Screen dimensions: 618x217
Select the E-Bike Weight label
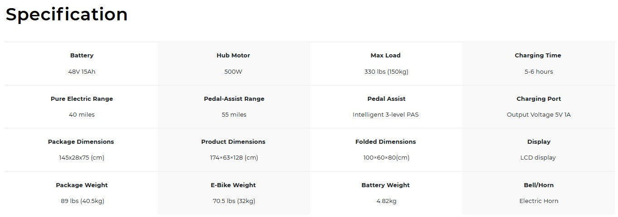pyautogui.click(x=233, y=185)
